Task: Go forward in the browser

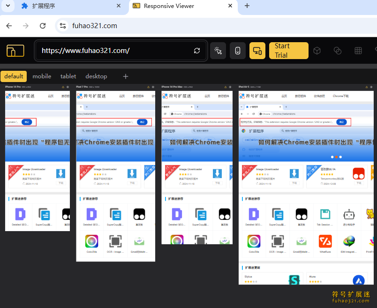Action: (x=26, y=26)
